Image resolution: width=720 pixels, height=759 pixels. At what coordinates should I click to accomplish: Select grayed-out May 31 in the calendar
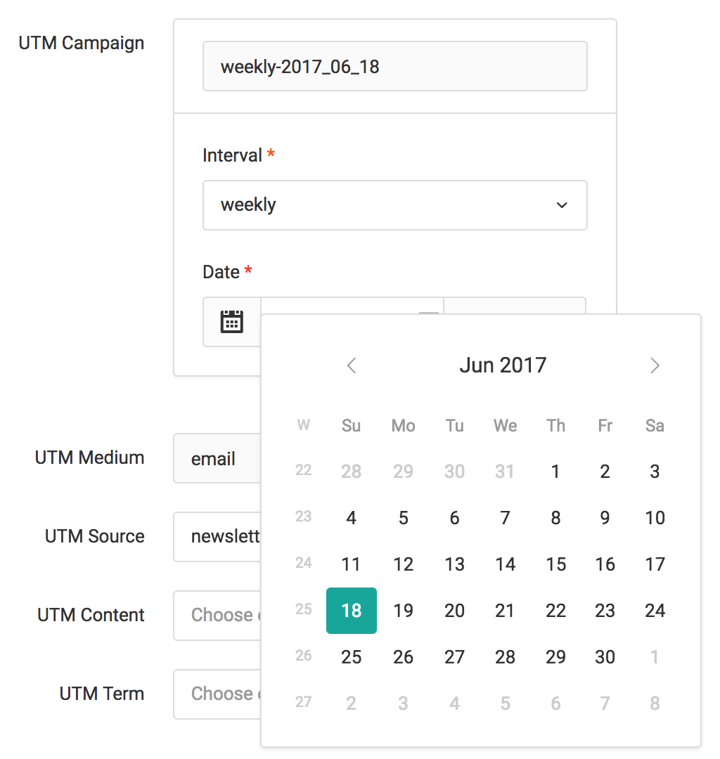504,471
